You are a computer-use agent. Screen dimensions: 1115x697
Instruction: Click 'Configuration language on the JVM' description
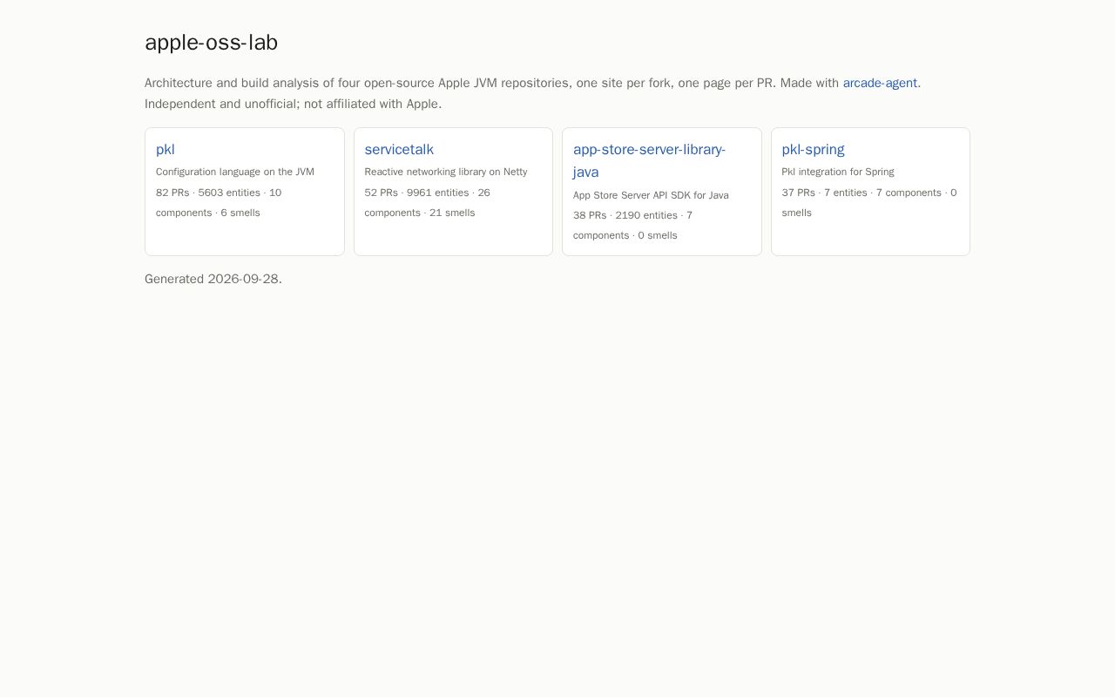[235, 172]
